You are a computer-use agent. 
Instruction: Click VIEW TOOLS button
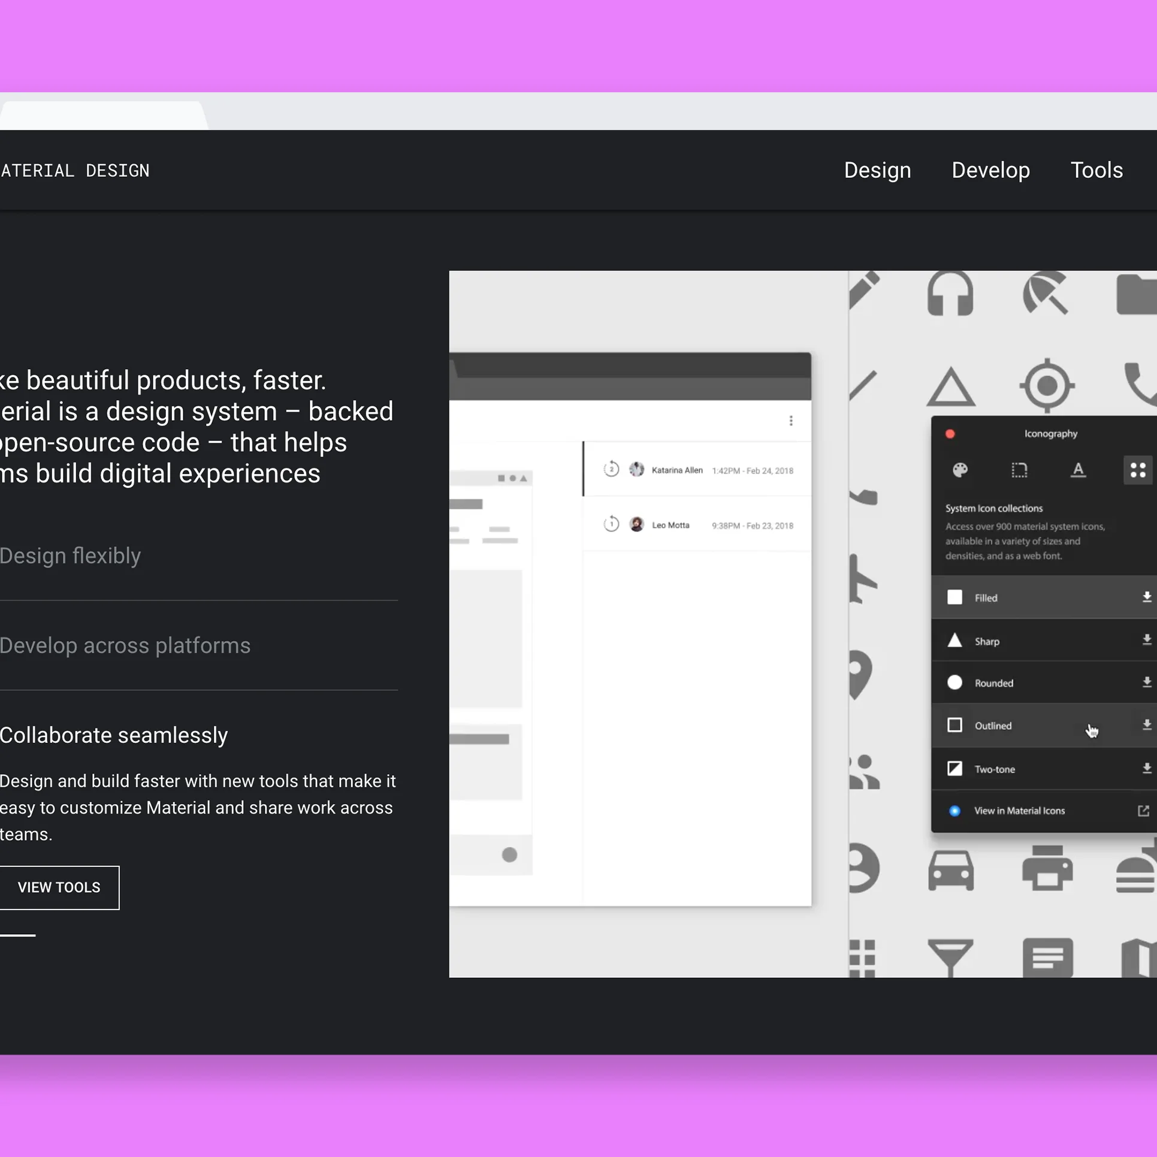tap(58, 887)
